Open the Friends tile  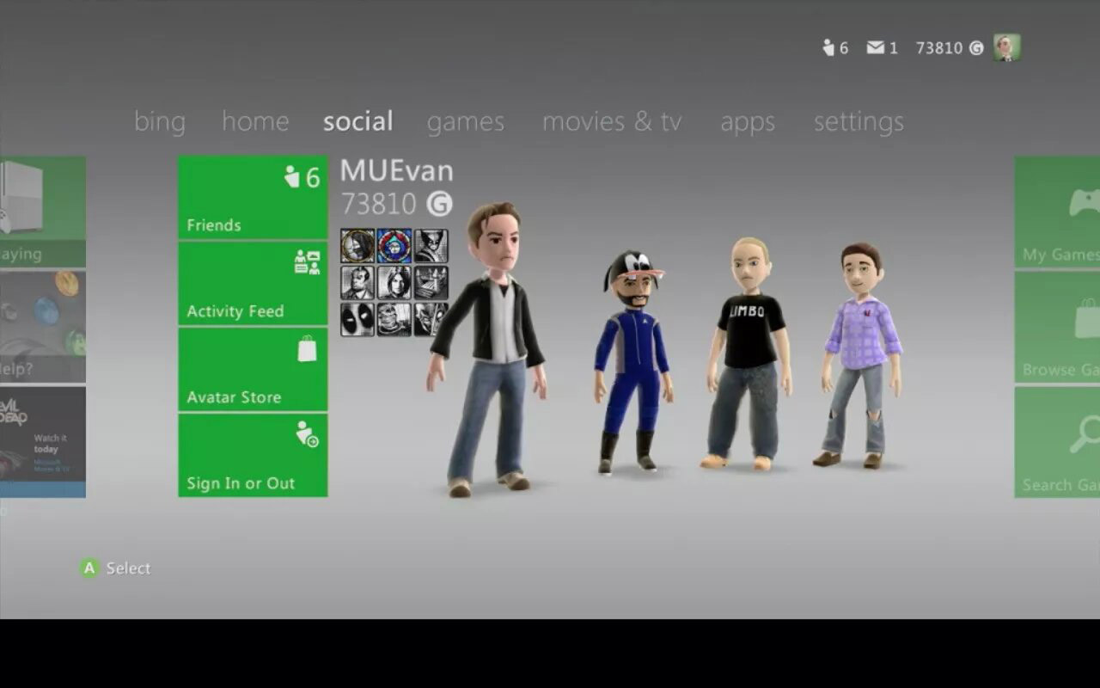click(x=253, y=197)
